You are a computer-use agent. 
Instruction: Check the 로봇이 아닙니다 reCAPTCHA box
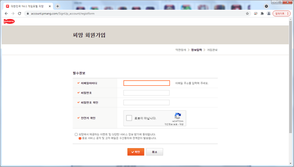(129, 118)
